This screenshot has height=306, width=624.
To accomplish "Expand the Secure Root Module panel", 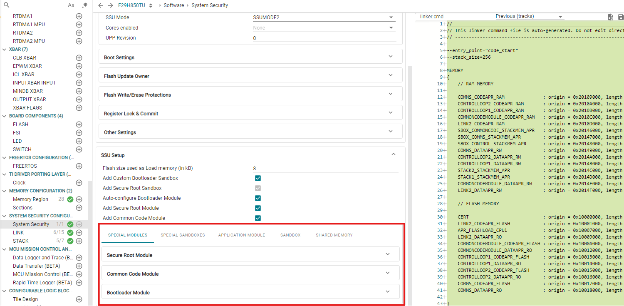I will [x=250, y=255].
